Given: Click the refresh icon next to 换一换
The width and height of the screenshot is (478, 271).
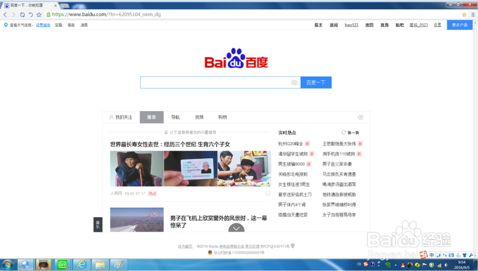Looking at the screenshot, I should tap(344, 132).
